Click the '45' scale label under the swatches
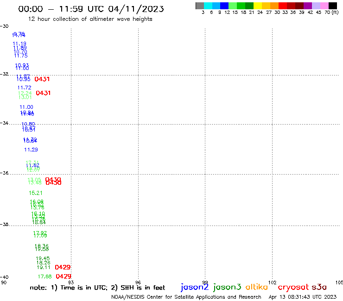This screenshot has height=301, width=343. (318, 13)
